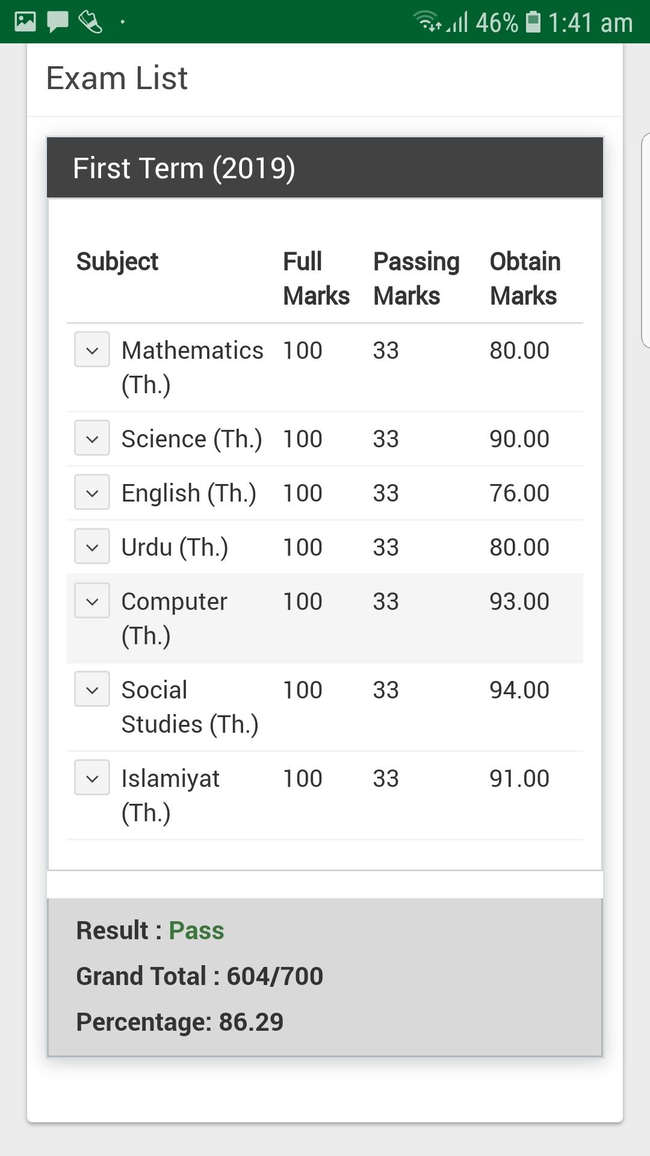
Task: Expand the Islamiyat (Th.) row chevron
Action: [92, 777]
